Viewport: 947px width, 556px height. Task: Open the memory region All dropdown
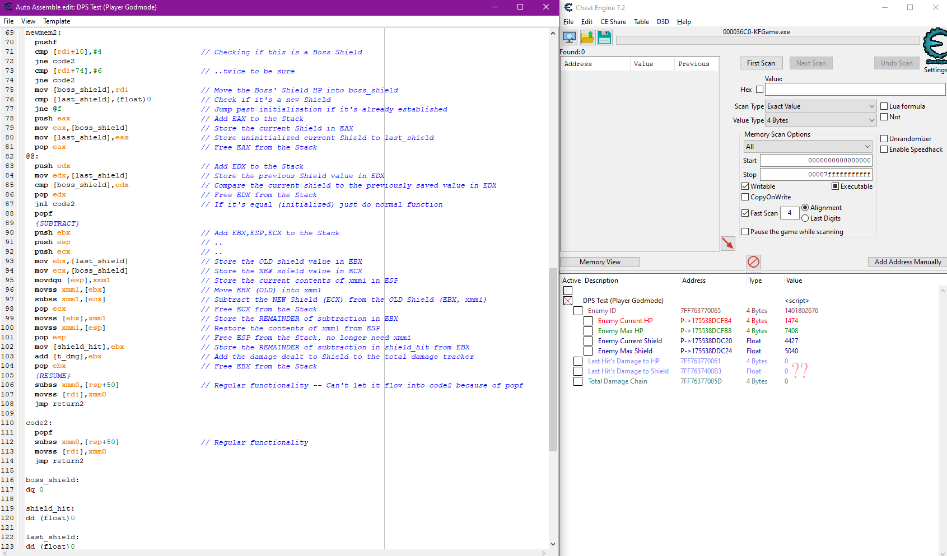pos(808,147)
